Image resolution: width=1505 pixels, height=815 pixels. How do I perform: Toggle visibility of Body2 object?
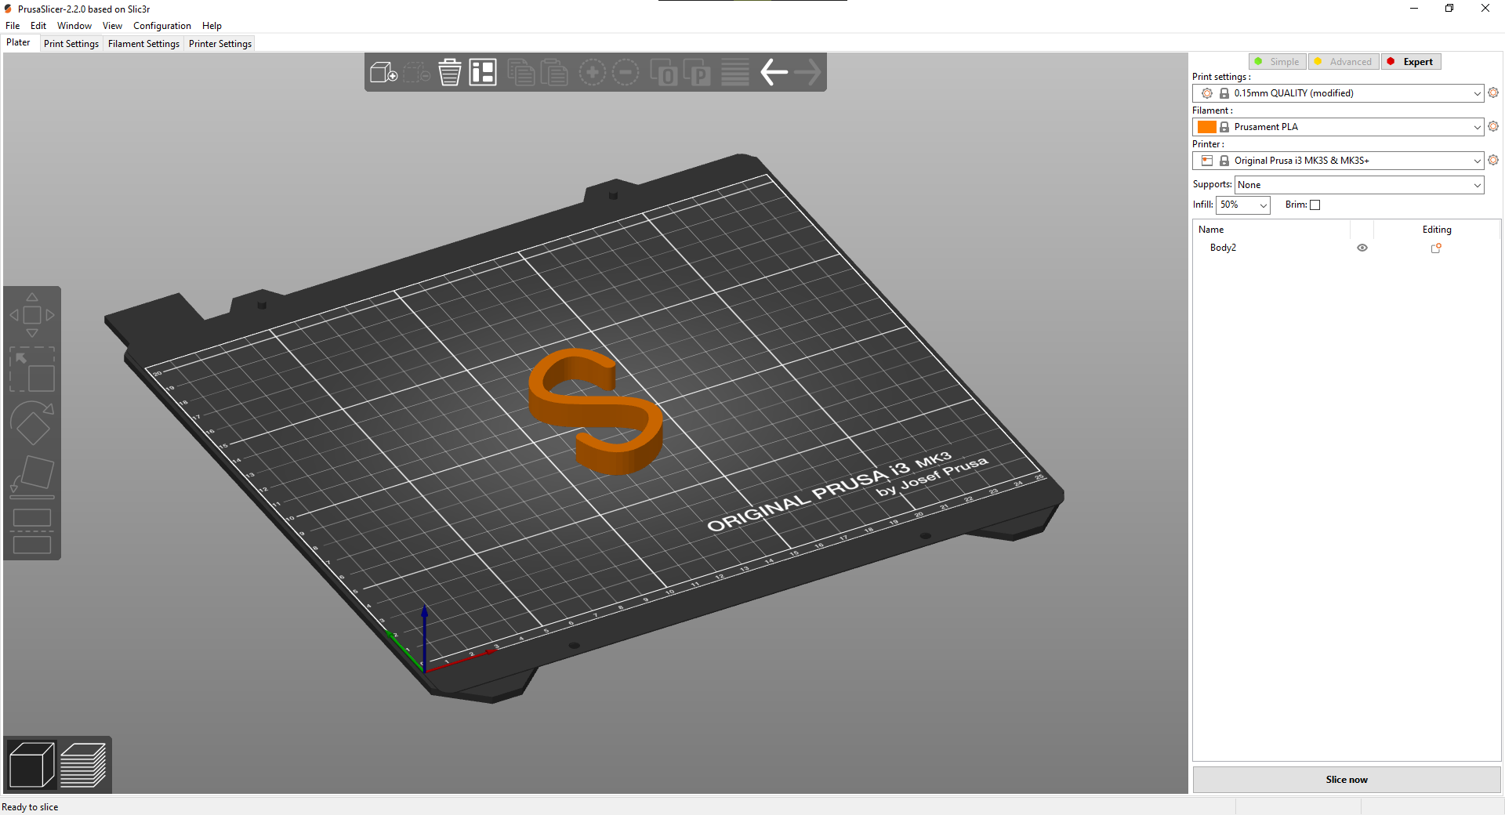[1362, 248]
